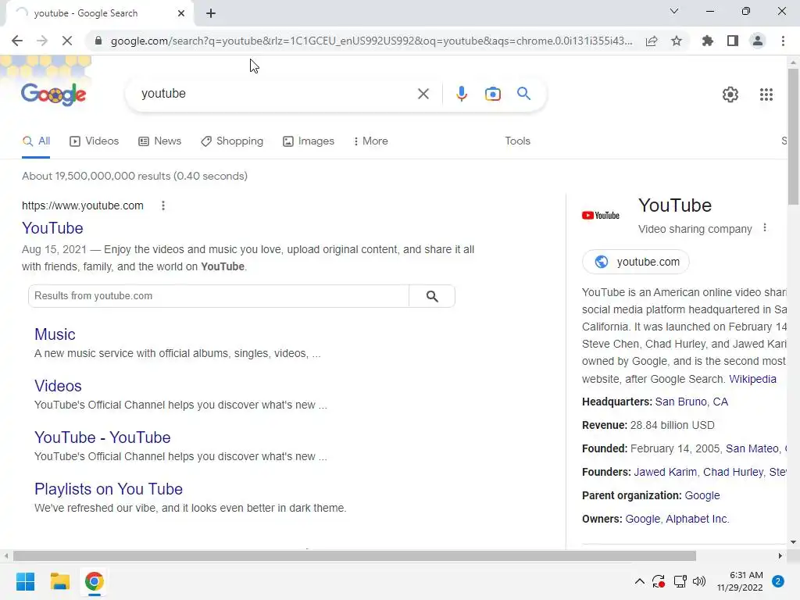The image size is (800, 600).
Task: Show hidden system tray icons
Action: (x=639, y=581)
